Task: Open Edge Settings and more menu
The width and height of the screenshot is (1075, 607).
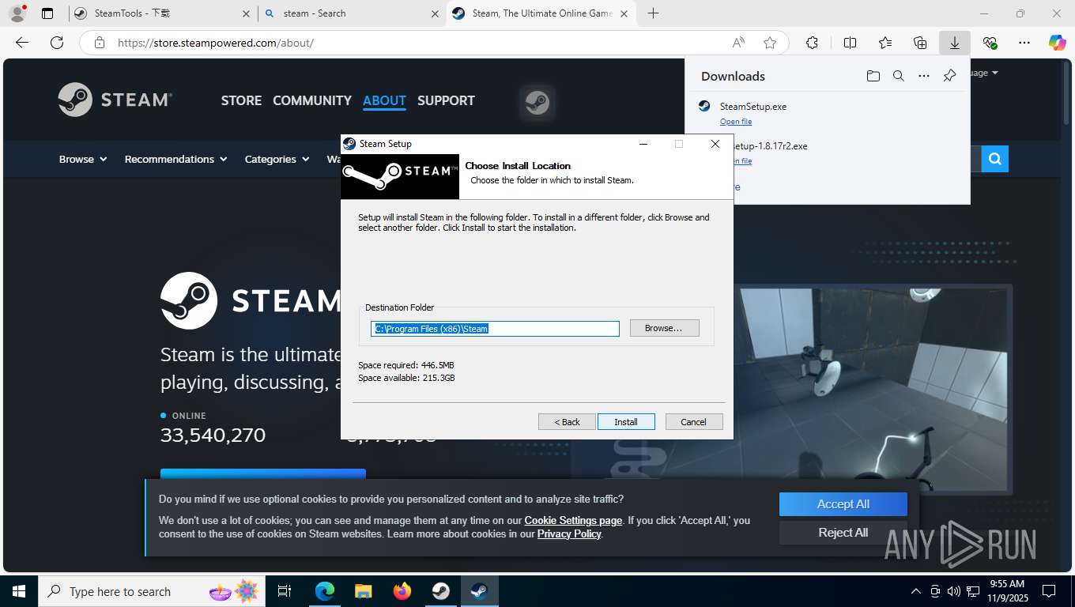Action: point(1024,43)
